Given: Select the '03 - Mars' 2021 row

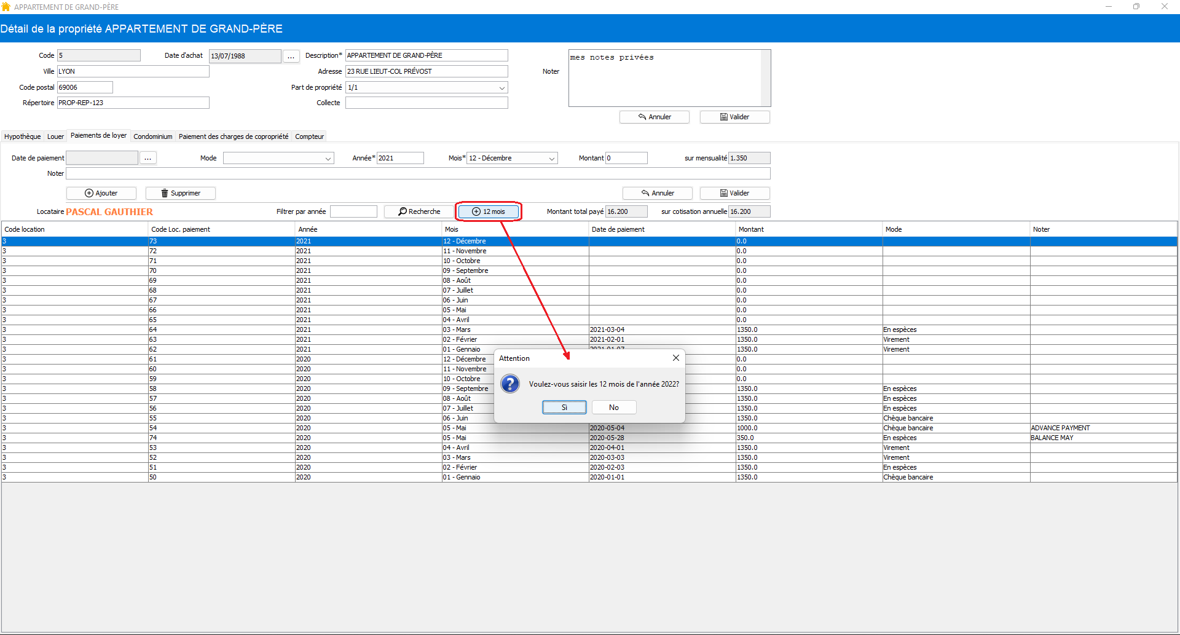Looking at the screenshot, I should coord(589,329).
